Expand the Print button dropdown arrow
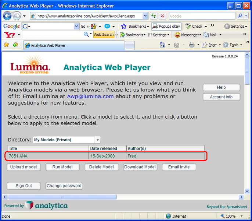The height and width of the screenshot is (221, 252). pos(198,45)
